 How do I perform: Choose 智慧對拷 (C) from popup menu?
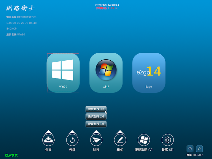coord(96,109)
